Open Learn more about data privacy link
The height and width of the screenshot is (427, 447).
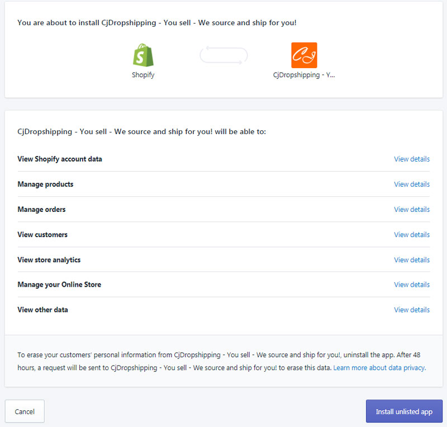379,368
